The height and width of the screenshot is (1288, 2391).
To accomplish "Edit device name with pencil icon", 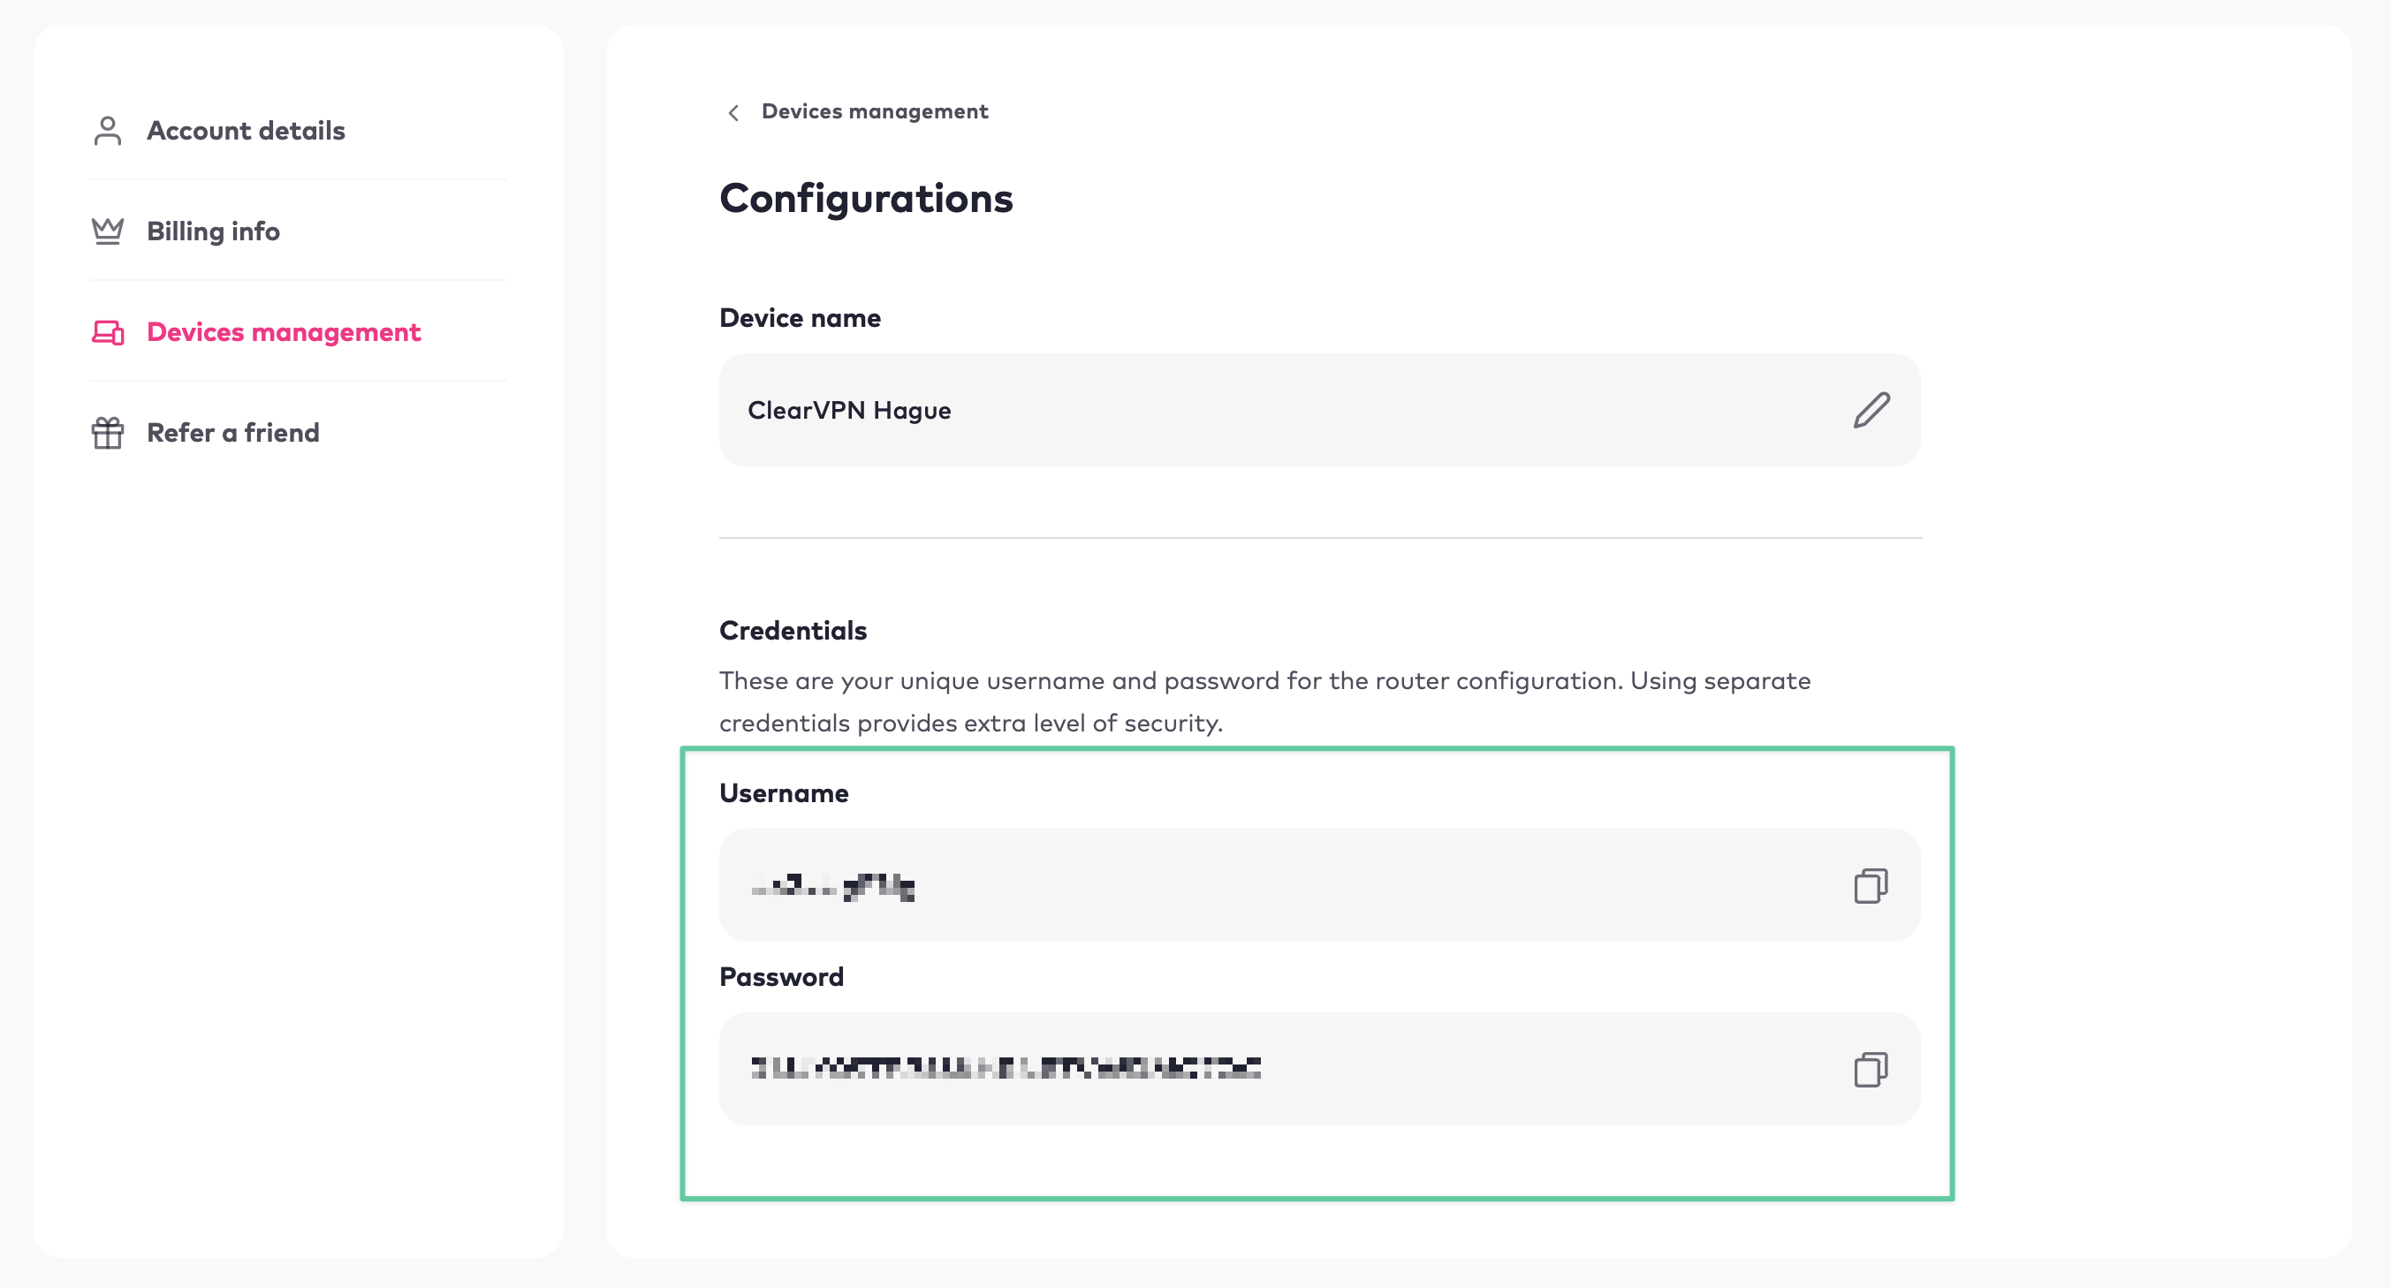I will (x=1871, y=410).
